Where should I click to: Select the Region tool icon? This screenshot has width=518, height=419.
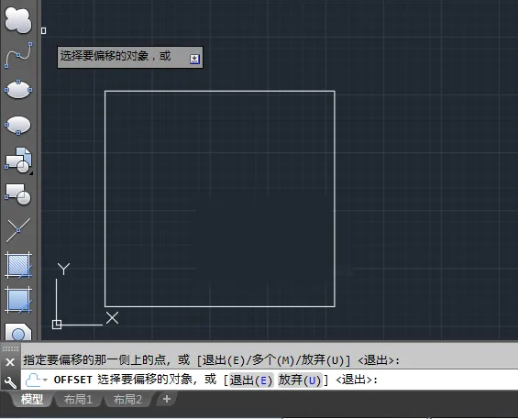(x=18, y=331)
